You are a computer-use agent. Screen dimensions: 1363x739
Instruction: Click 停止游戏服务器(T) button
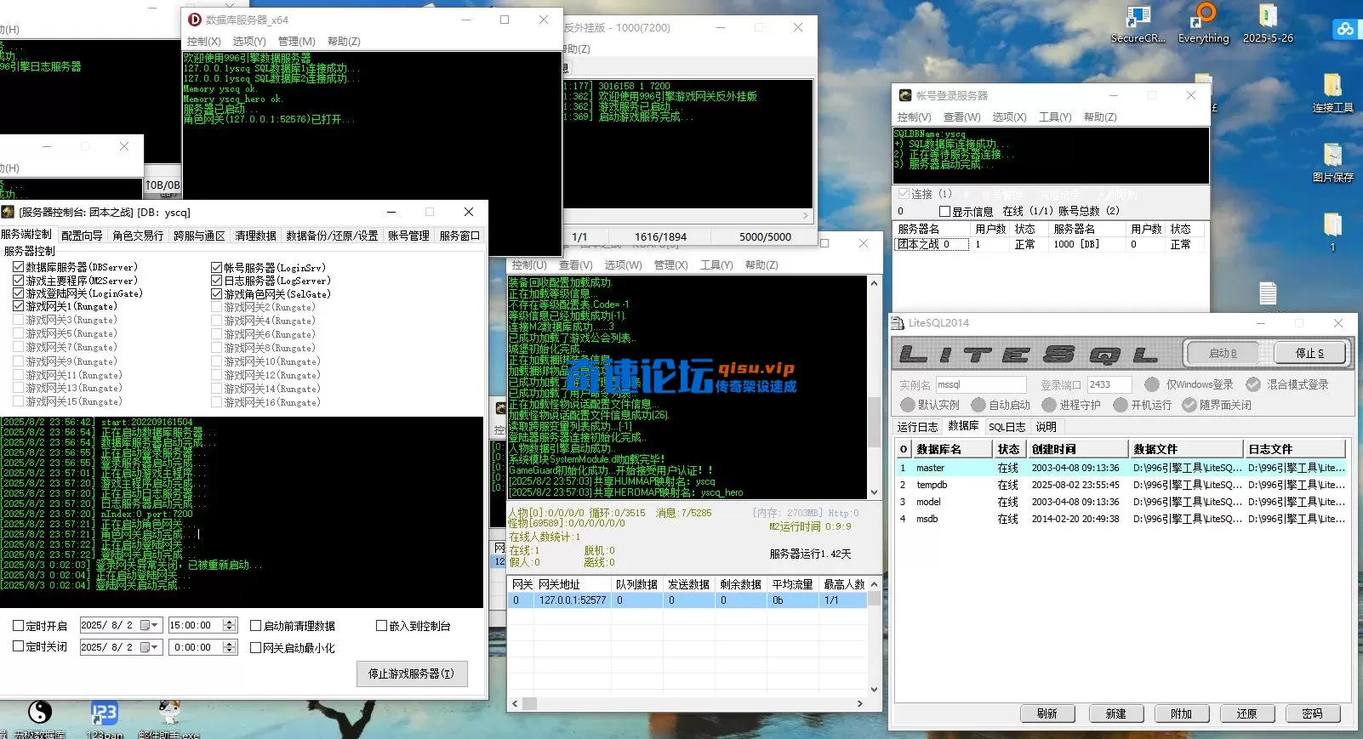[412, 674]
